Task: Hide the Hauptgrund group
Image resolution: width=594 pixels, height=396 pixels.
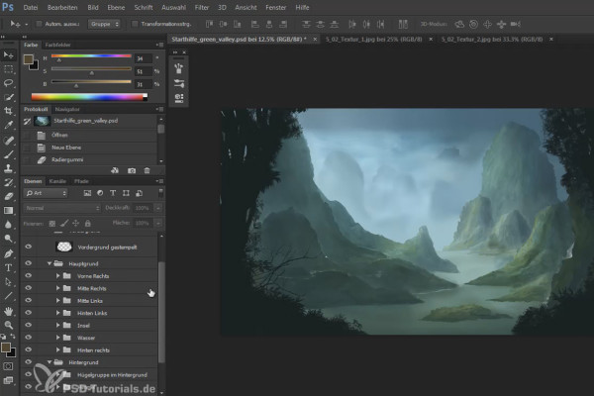Action: pyautogui.click(x=29, y=263)
